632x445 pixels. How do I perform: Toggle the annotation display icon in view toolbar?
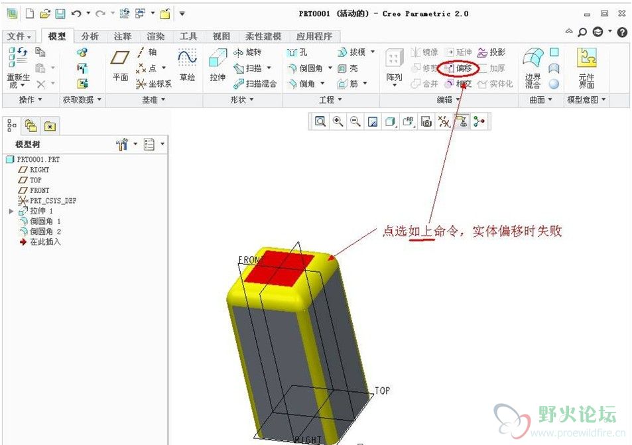click(461, 121)
